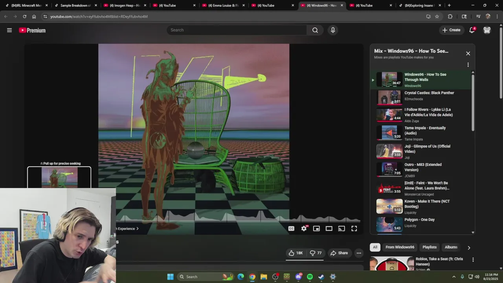Dislike the video
Screen dimensions: 503x283
[316, 253]
